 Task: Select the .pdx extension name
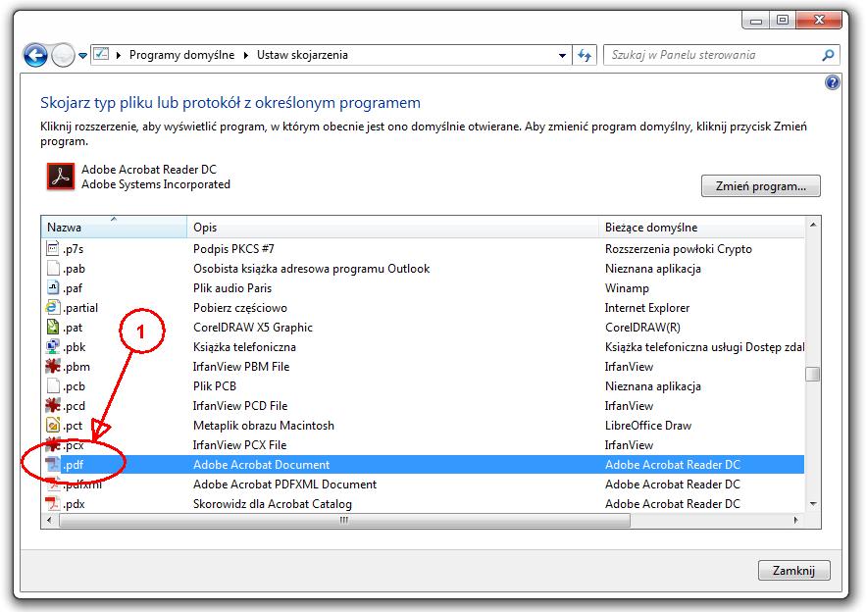point(74,504)
